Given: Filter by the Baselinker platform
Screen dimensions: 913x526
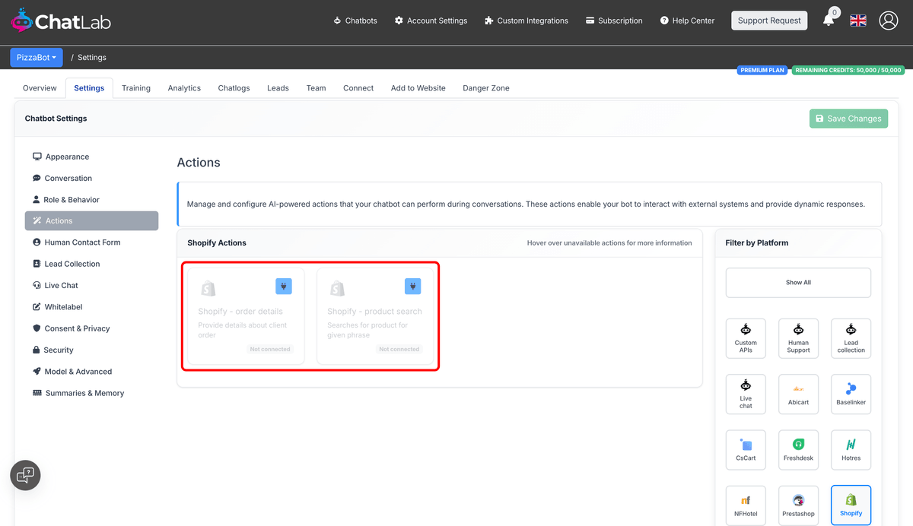Looking at the screenshot, I should point(851,394).
